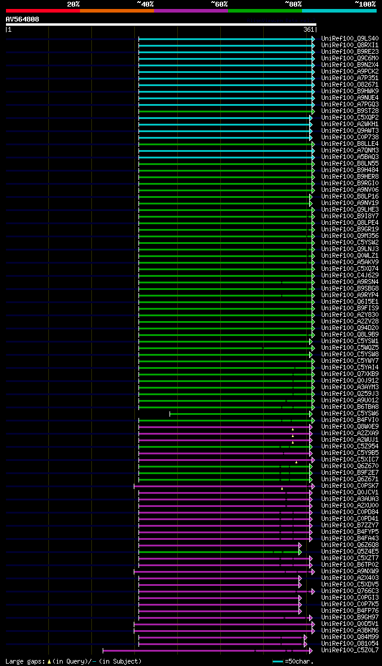Open hit UniRef100_Q9M356
The width and height of the screenshot is (382, 666).
tap(350, 236)
